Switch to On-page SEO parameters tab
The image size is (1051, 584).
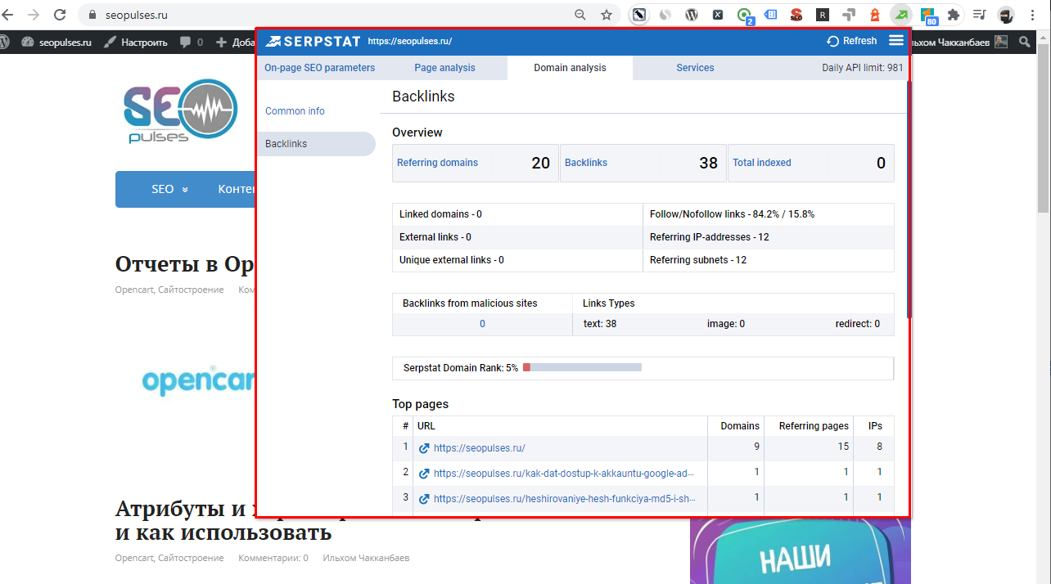coord(319,68)
